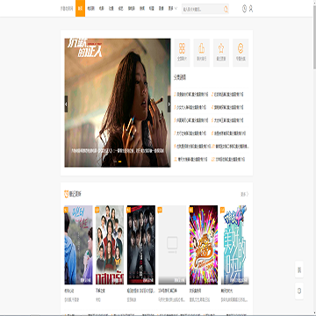Show previous banner slide with left arrow
The height and width of the screenshot is (316, 316).
click(x=66, y=104)
